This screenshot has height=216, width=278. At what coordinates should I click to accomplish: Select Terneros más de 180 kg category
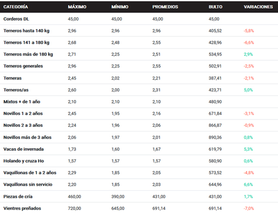point(28,54)
